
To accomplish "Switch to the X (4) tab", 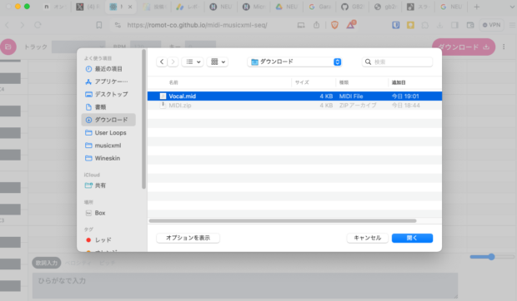I will coord(88,7).
